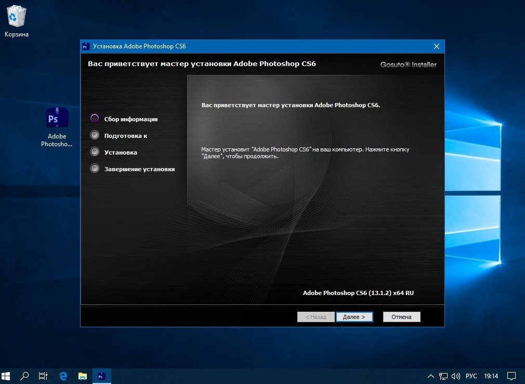525x384 pixels.
Task: Click the header Вас приветствует мастер установки title
Action: tap(202, 63)
